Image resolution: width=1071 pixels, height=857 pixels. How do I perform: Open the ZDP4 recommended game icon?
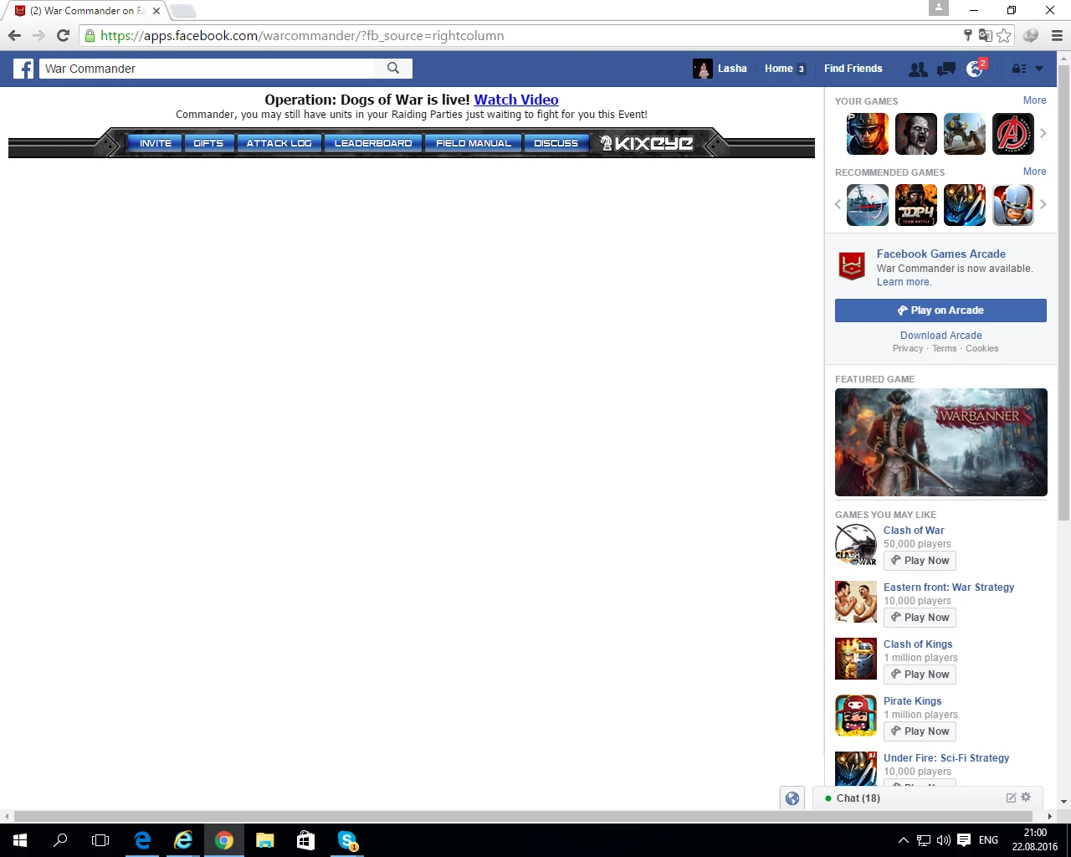pyautogui.click(x=916, y=205)
